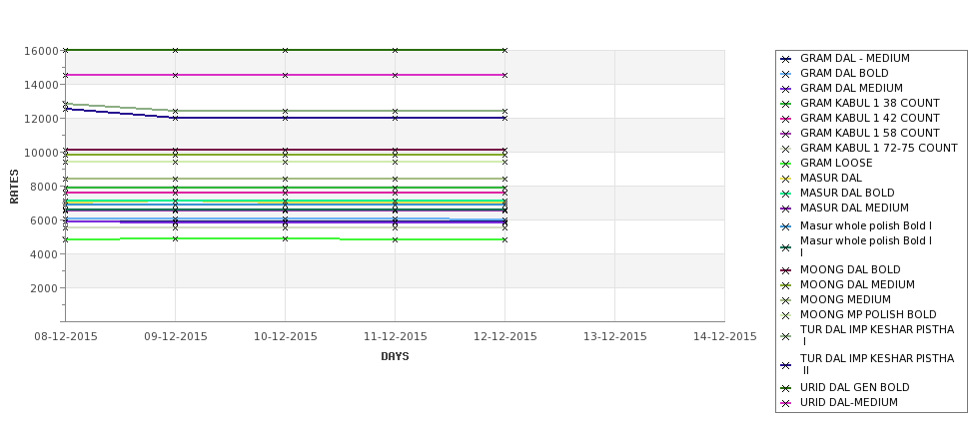Click the 16000 value on RATES axis
Viewport: 974px width, 428px height.
[x=41, y=51]
